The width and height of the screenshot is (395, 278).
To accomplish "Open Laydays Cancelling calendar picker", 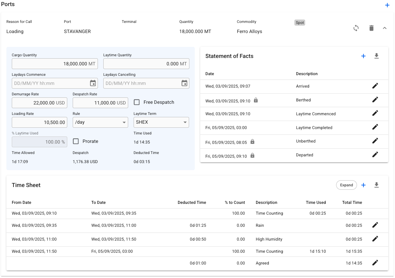I will (184, 83).
